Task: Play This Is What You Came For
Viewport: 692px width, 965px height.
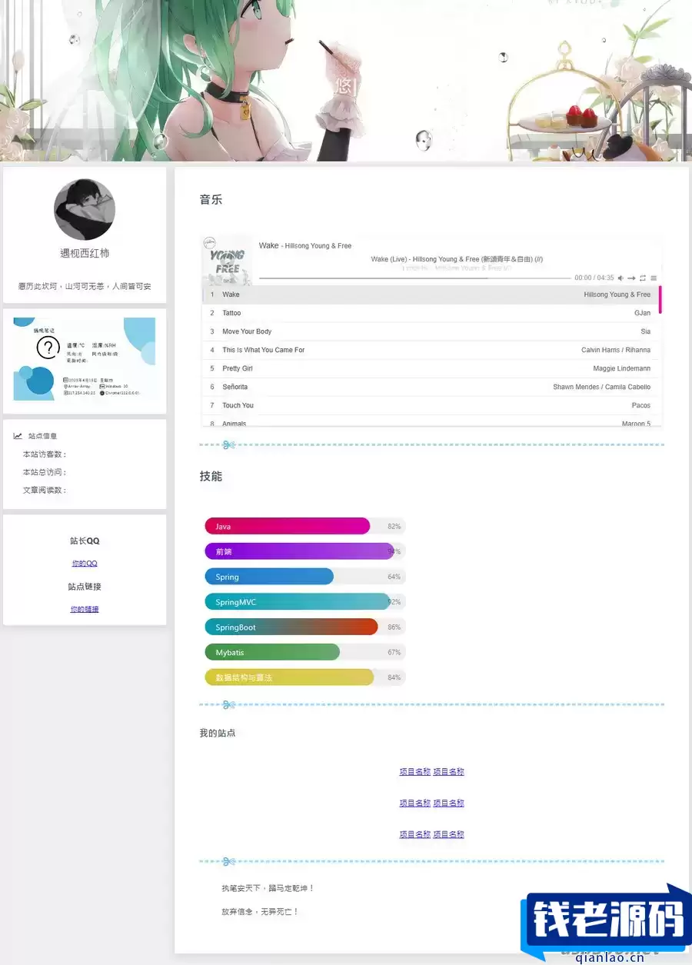Action: point(431,350)
